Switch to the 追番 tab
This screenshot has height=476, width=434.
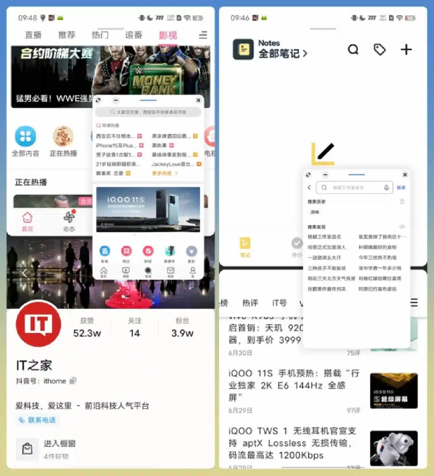pyautogui.click(x=134, y=35)
